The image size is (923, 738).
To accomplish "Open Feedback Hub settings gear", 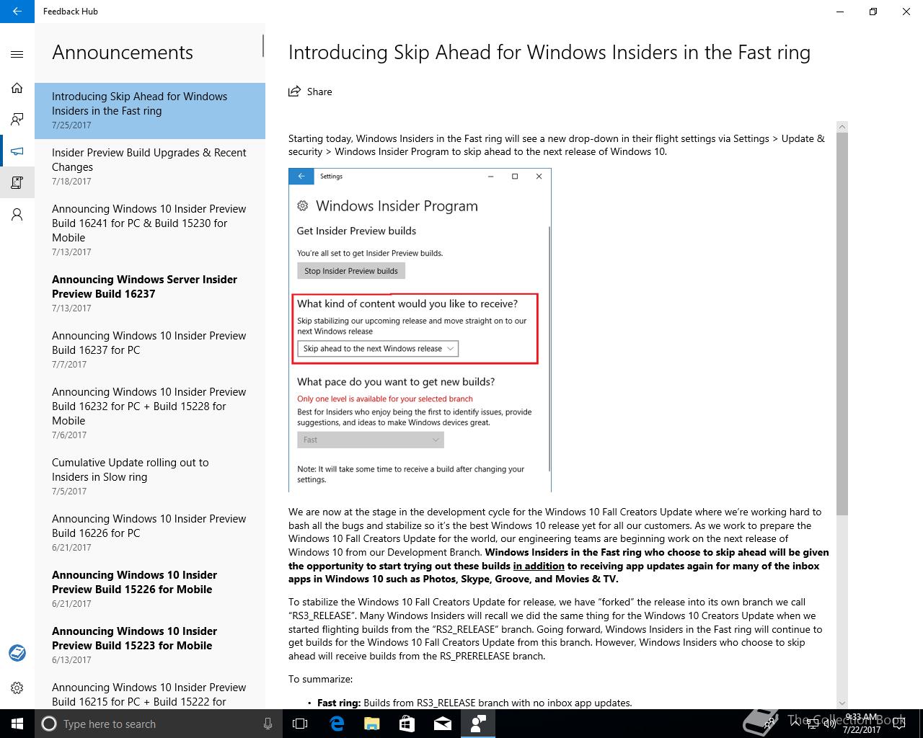I will pyautogui.click(x=17, y=688).
